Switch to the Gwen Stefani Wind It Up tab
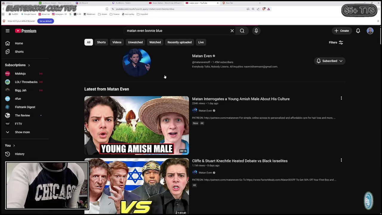This screenshot has width=382, height=215. pyautogui.click(x=165, y=3)
